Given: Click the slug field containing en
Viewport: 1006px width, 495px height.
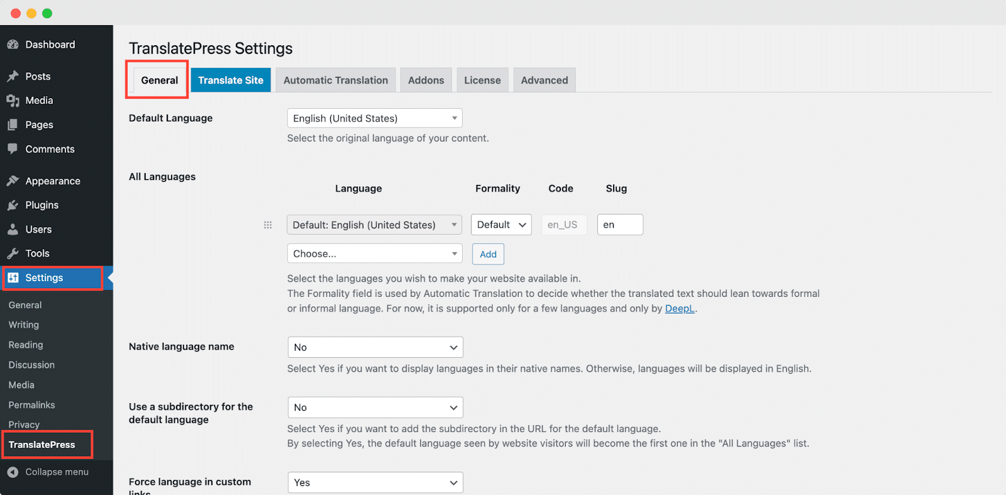Looking at the screenshot, I should tap(620, 225).
